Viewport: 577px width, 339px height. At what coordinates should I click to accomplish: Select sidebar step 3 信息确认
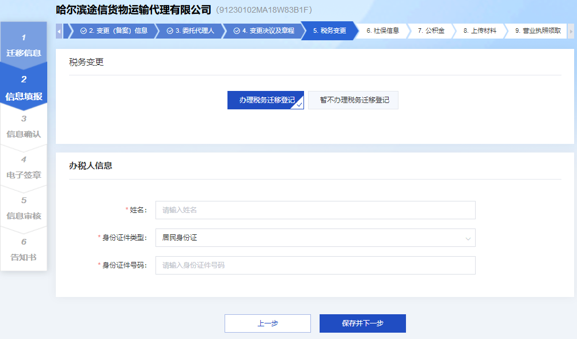pos(24,127)
